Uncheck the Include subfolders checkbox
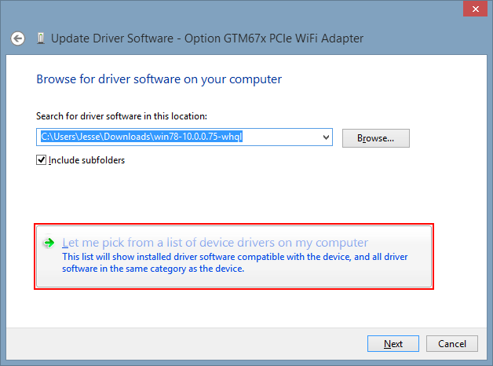493x366 pixels. [x=41, y=160]
